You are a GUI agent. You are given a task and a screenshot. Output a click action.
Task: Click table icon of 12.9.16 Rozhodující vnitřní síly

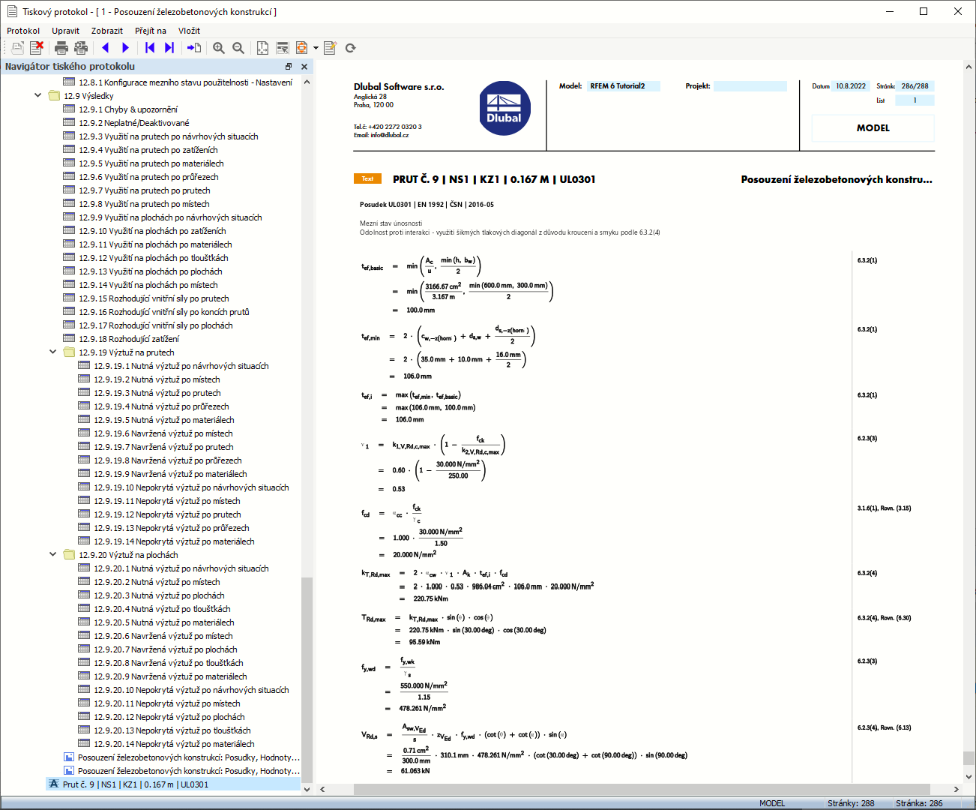[70, 311]
